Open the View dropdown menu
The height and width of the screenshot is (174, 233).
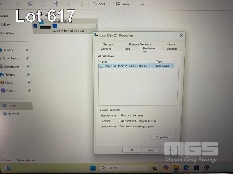coord(124,4)
